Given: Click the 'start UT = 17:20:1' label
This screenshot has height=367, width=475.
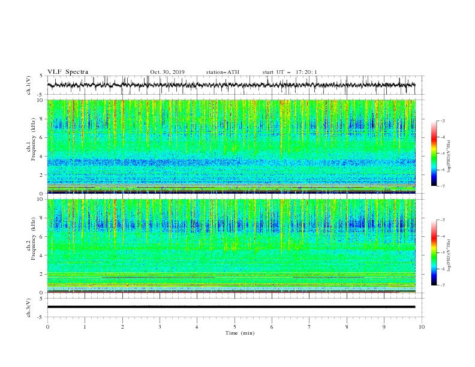Looking at the screenshot, I should tap(290, 72).
